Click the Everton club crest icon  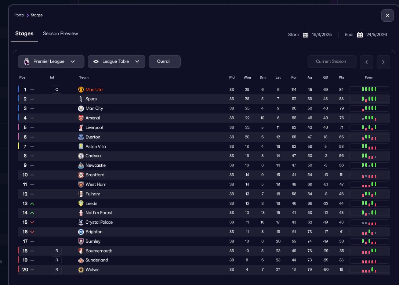pos(81,137)
